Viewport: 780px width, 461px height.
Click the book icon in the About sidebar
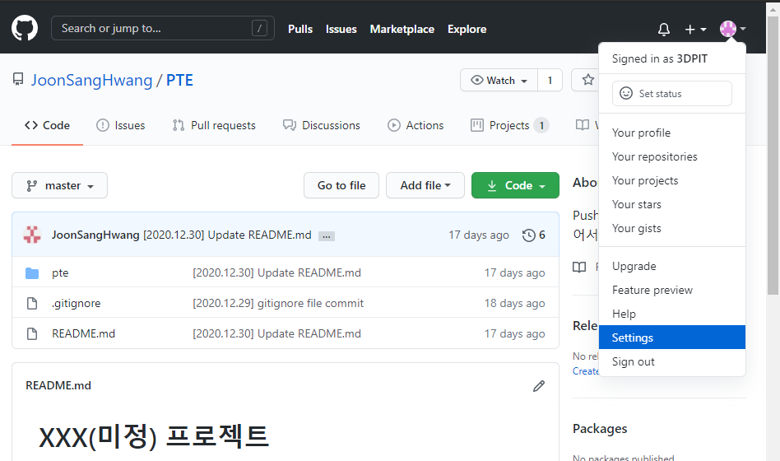(579, 268)
